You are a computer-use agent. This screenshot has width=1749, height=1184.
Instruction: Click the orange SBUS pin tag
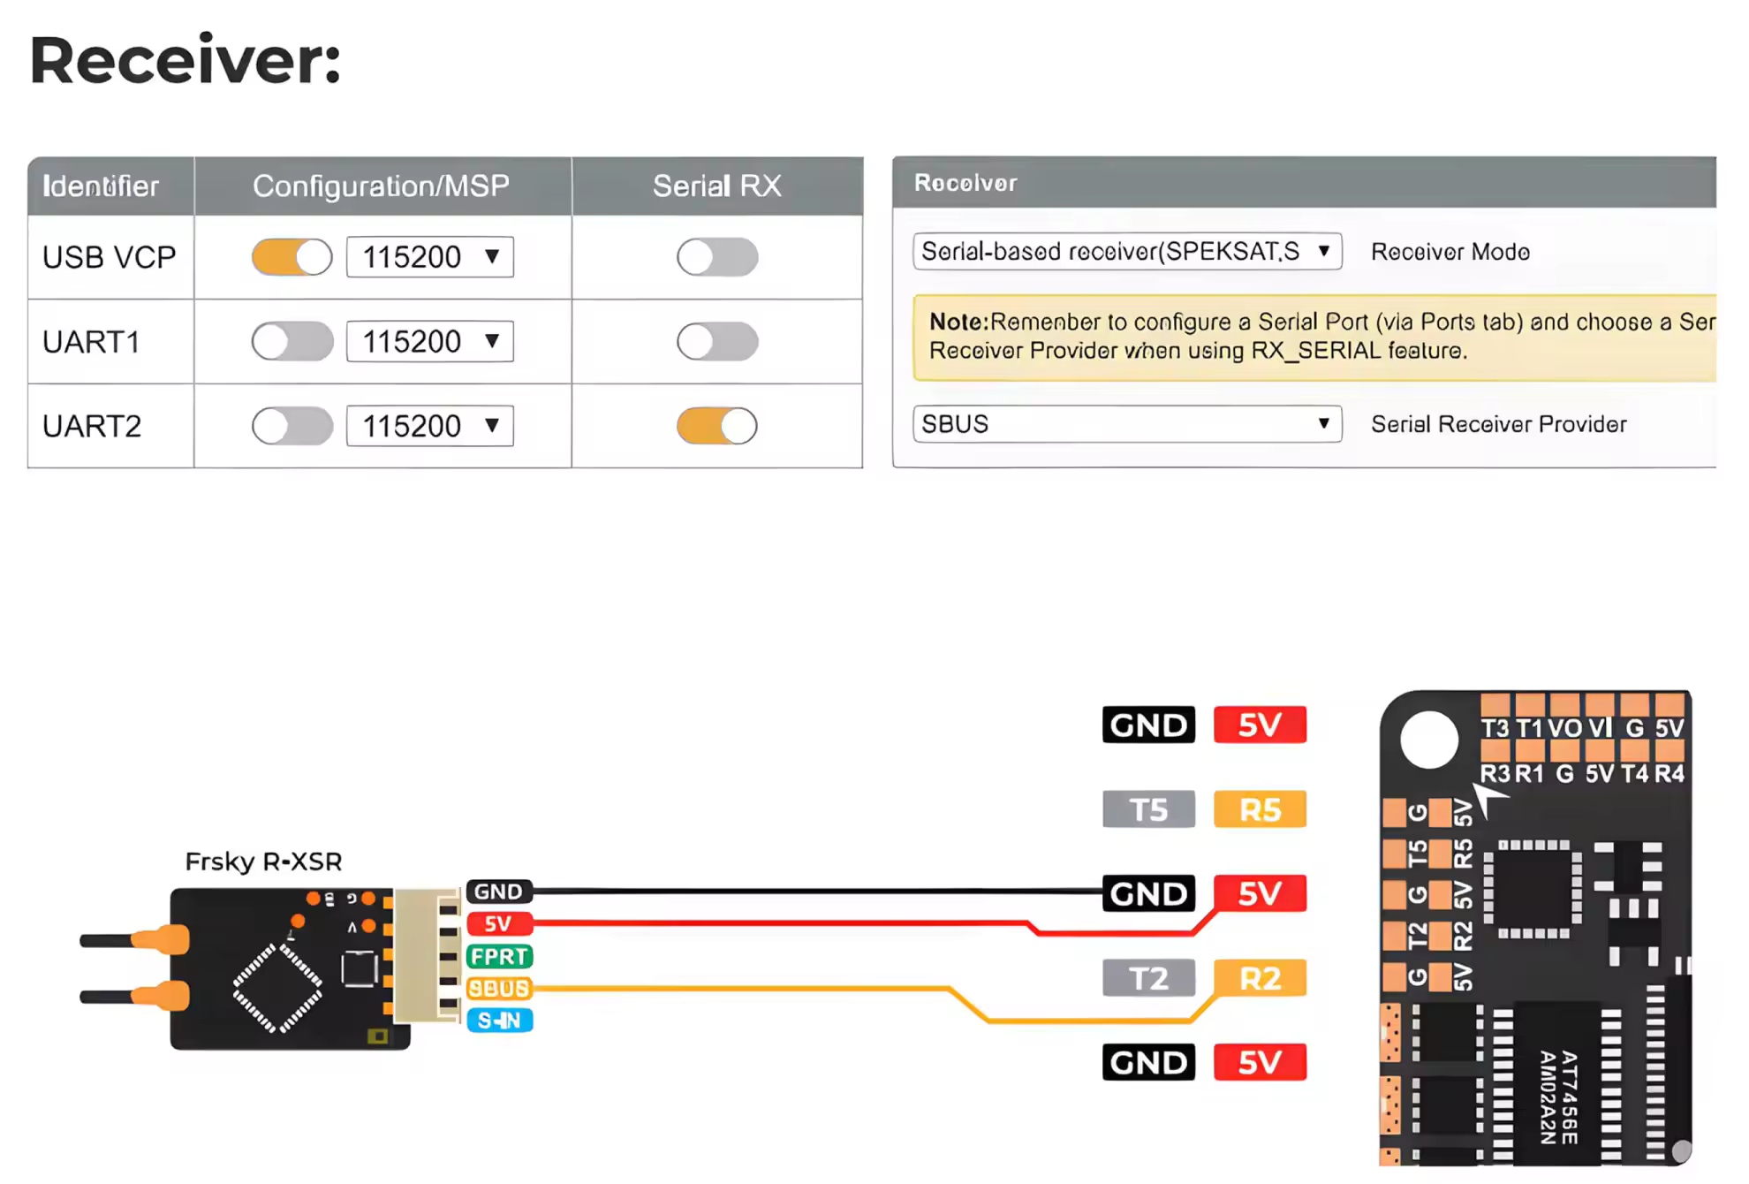coord(499,989)
